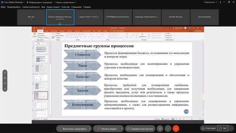Click Поделиться in PowerPoint ribbon
Screen dimensions: 236x133
click(x=198, y=31)
